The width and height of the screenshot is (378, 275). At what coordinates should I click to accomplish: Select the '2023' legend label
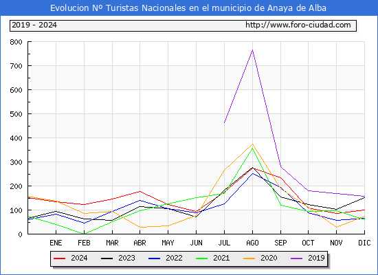pyautogui.click(x=126, y=258)
